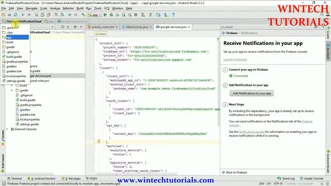Click Sync Project with Gradle Files icon
Viewport: 331px width, 186px height.
pyautogui.click(x=151, y=15)
